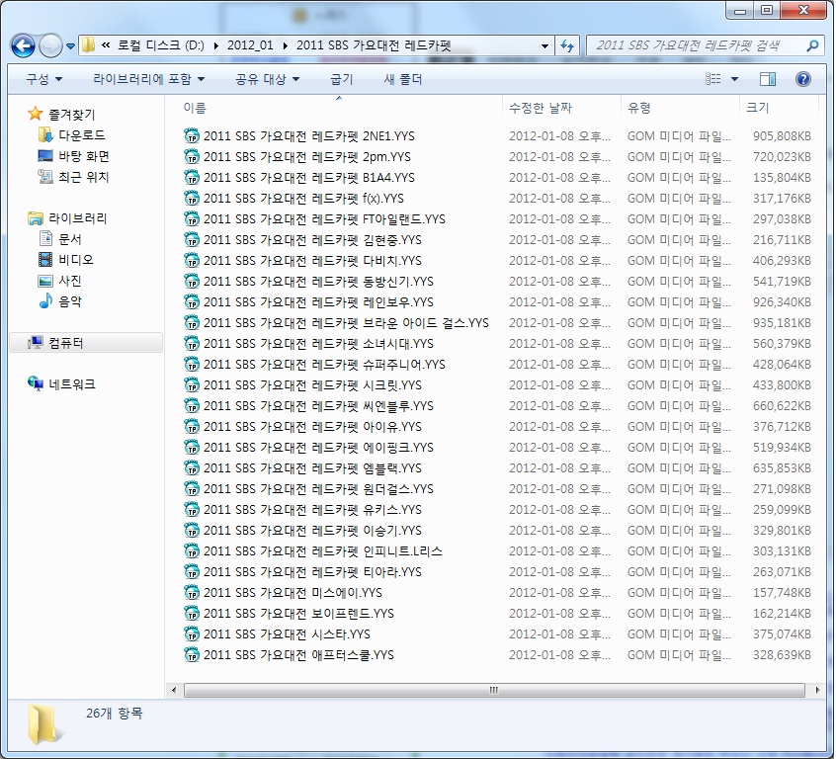Open the 라이브러리에 포함 menu

pyautogui.click(x=149, y=79)
